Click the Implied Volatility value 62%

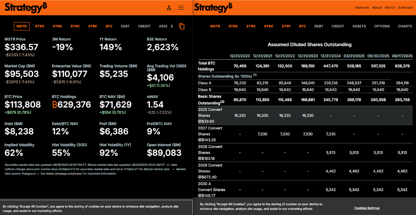(x=14, y=153)
